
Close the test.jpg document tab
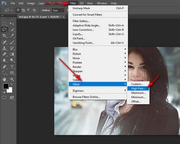tap(63, 17)
